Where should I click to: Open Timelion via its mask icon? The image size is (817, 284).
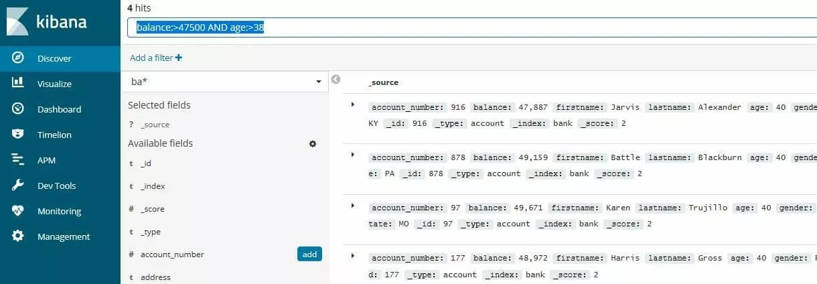point(18,134)
